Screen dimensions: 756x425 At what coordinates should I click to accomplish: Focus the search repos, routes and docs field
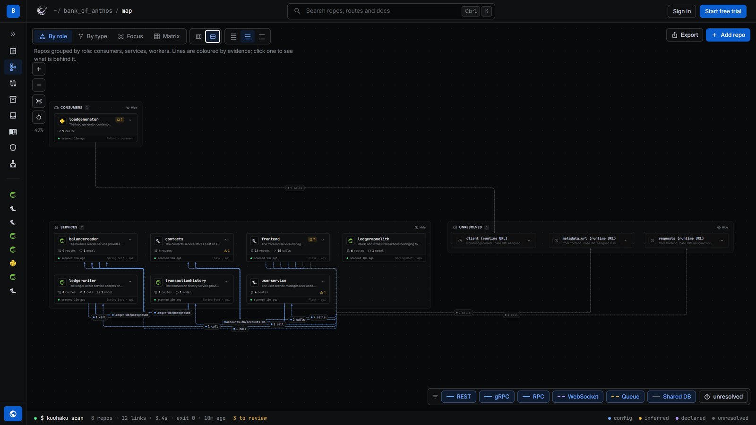(391, 11)
